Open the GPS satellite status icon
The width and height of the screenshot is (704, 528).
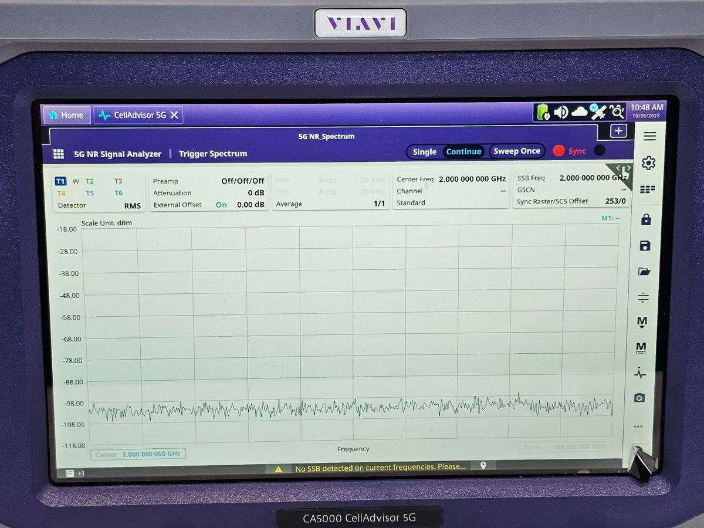click(598, 111)
